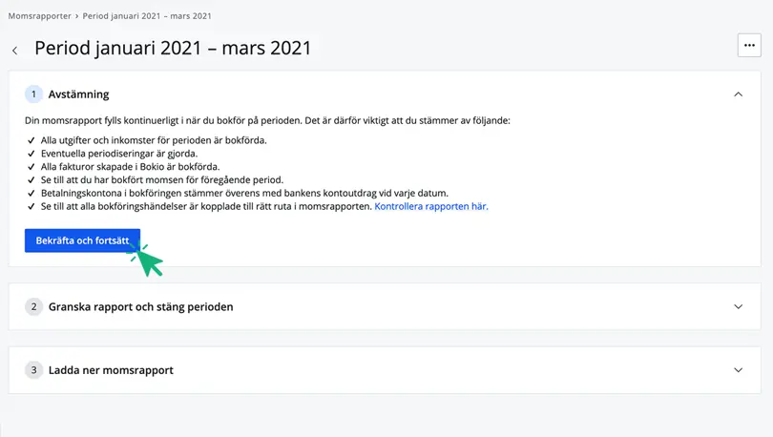Select the step 3 number badge
Image resolution: width=773 pixels, height=437 pixels.
click(x=33, y=370)
